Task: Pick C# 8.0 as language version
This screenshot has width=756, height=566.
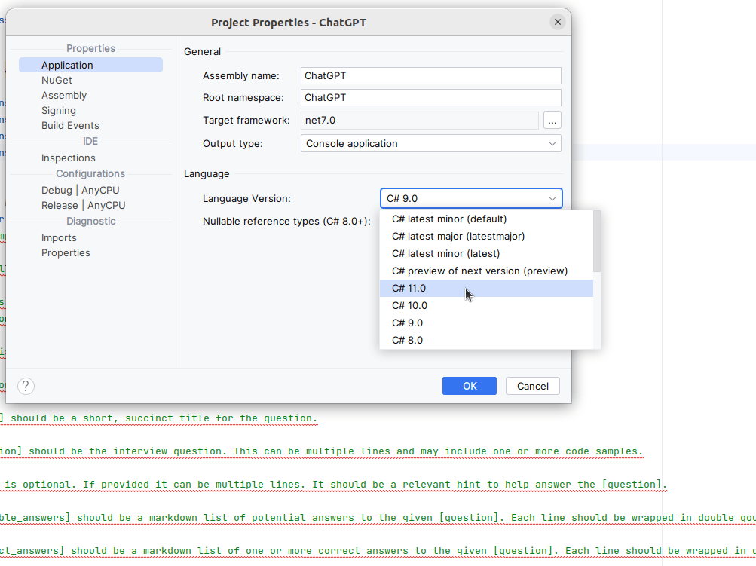Action: click(x=407, y=340)
